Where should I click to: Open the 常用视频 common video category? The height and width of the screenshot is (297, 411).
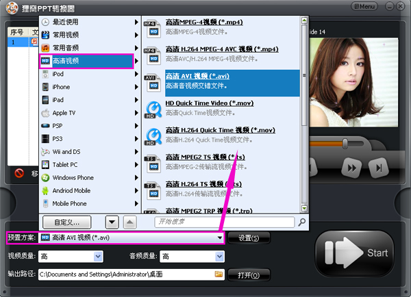[x=89, y=35]
